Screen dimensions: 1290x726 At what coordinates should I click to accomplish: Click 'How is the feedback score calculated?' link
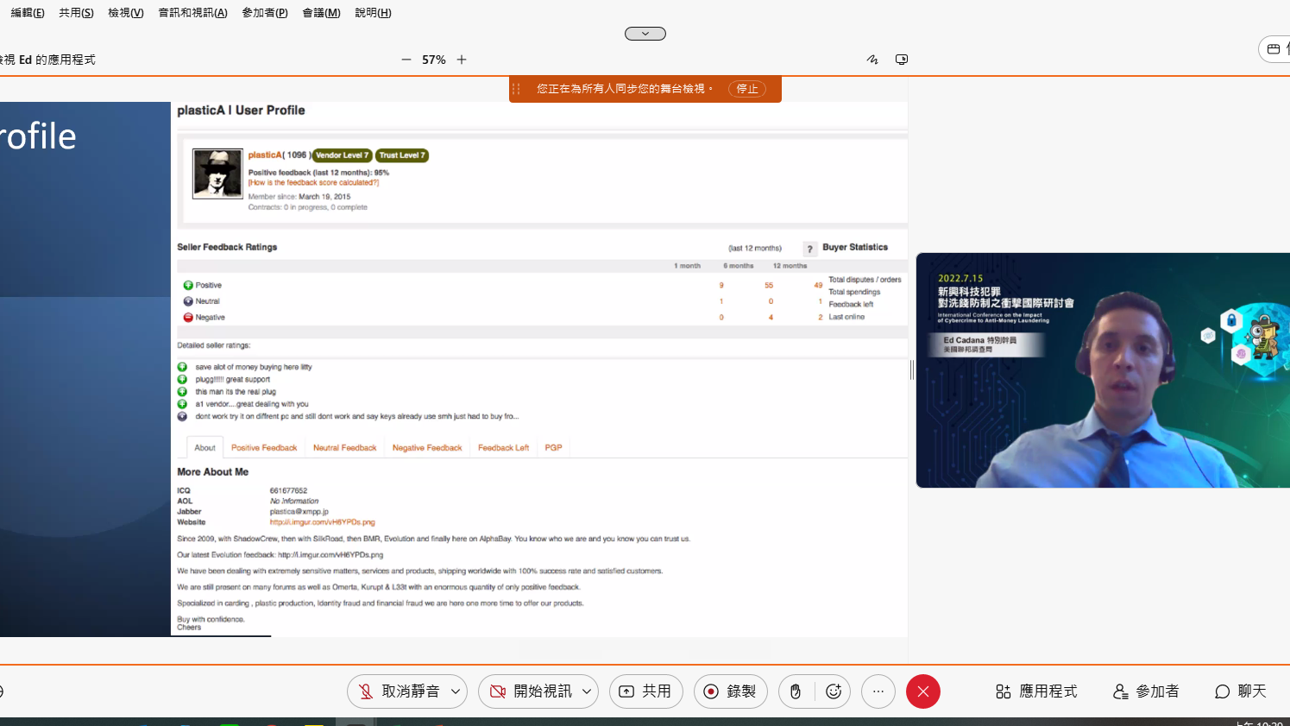(313, 183)
